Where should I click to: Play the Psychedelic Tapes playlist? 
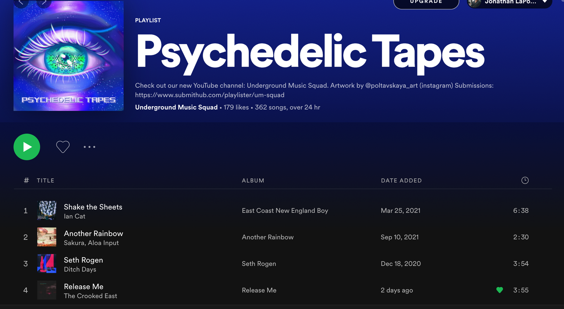pyautogui.click(x=27, y=147)
